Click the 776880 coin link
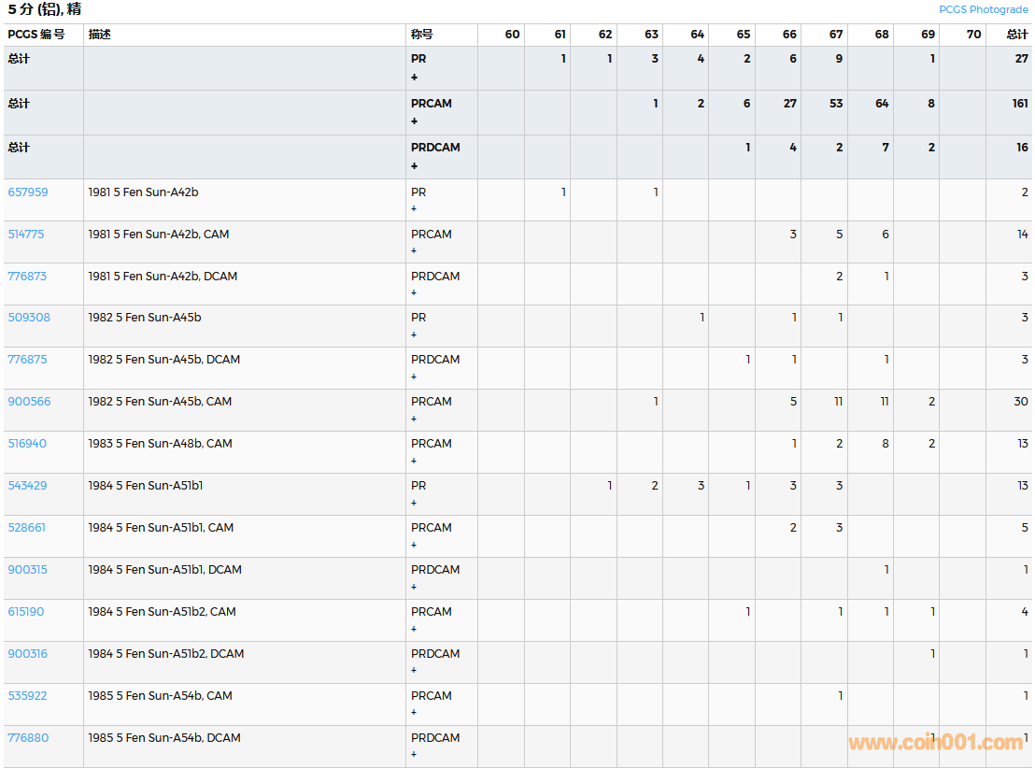The width and height of the screenshot is (1035, 768). click(x=28, y=738)
